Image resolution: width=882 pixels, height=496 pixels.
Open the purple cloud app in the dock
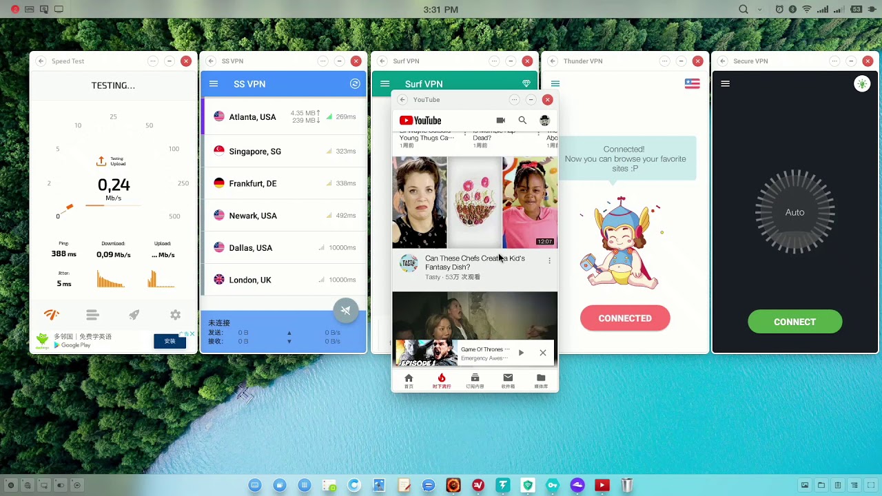[x=577, y=486]
